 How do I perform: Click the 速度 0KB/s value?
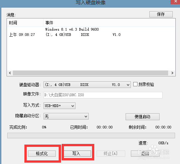coord(164,143)
